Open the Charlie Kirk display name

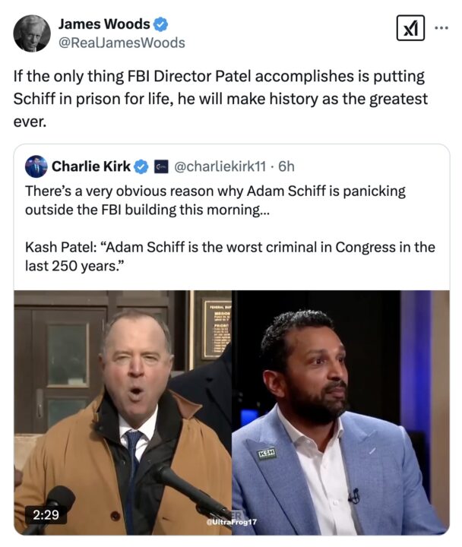coord(91,166)
